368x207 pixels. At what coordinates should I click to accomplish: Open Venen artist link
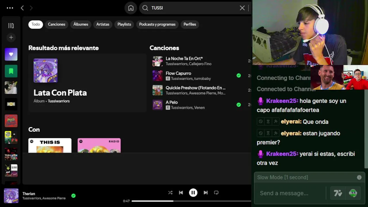pyautogui.click(x=199, y=108)
